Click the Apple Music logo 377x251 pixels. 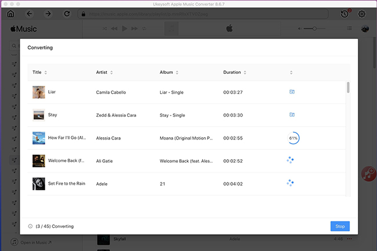(x=24, y=29)
